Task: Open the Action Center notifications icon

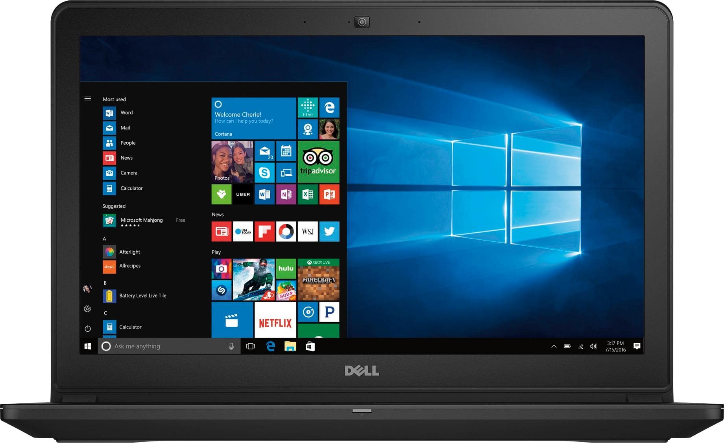Action: coord(637,346)
